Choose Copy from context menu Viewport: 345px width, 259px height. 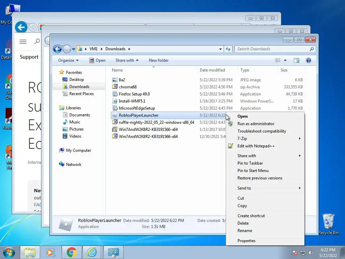(x=265, y=206)
